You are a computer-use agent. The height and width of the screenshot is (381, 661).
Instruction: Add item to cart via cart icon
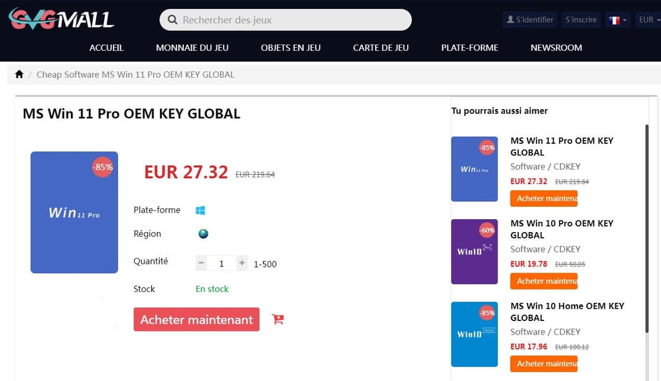[x=278, y=319]
